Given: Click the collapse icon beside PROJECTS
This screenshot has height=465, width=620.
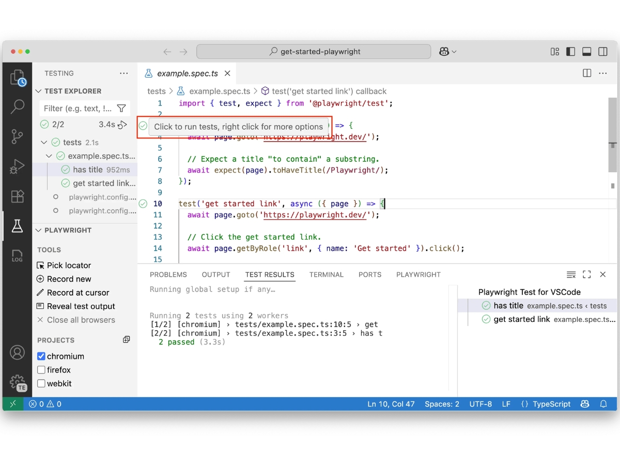Looking at the screenshot, I should [x=127, y=340].
